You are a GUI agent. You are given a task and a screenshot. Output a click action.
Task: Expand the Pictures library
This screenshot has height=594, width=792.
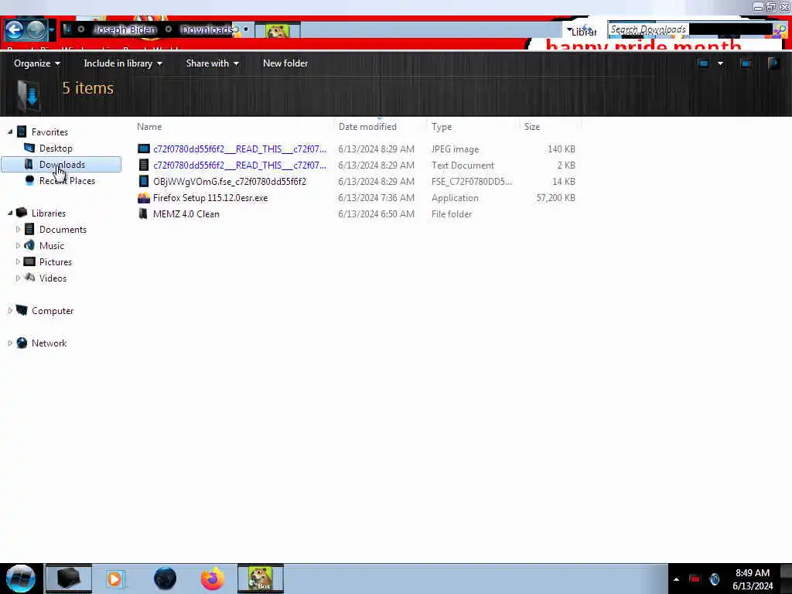(x=19, y=261)
